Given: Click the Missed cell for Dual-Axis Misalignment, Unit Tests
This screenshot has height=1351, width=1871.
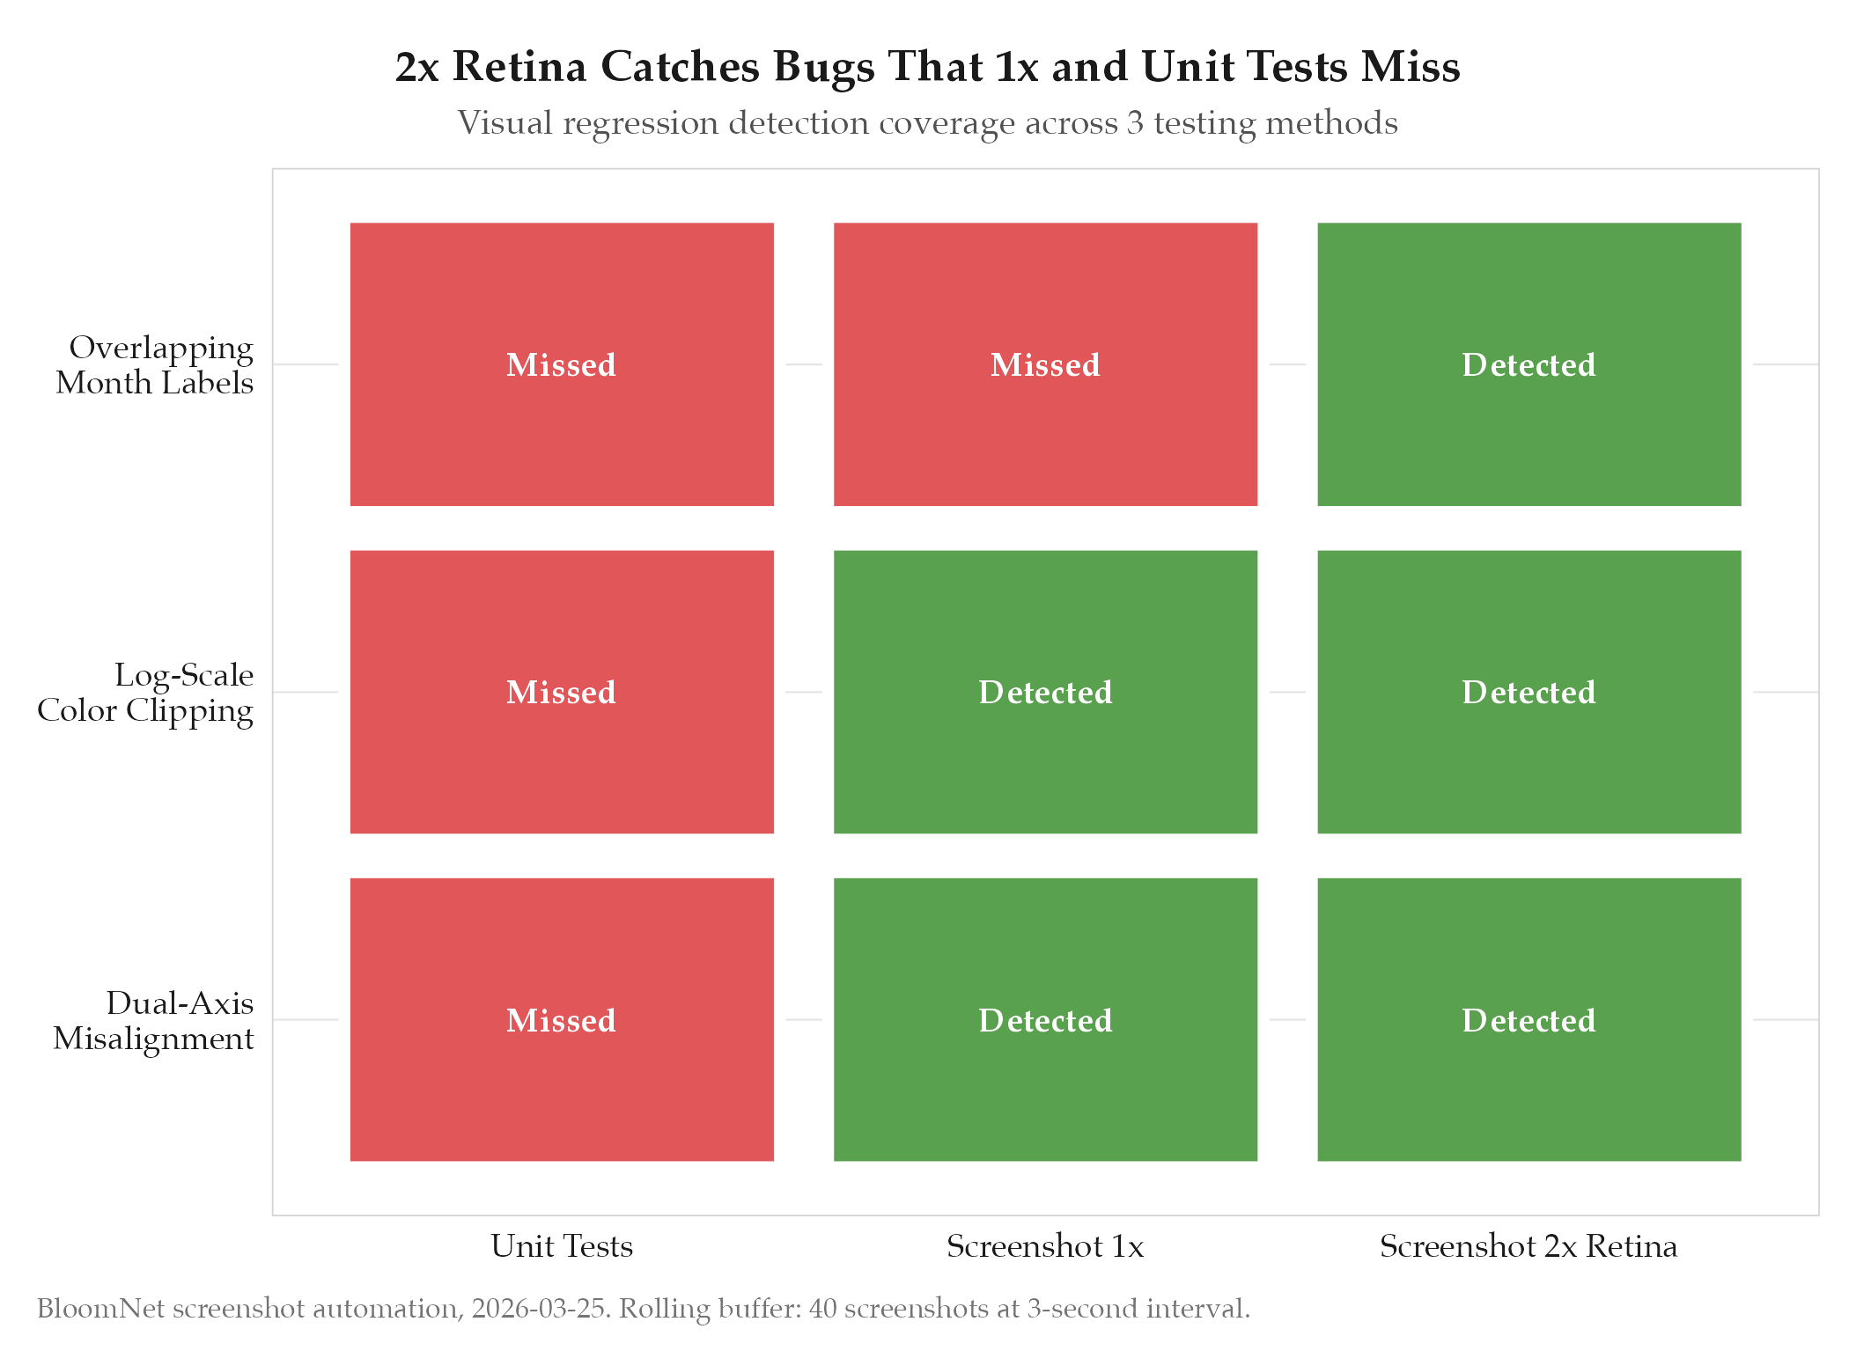Looking at the screenshot, I should pyautogui.click(x=562, y=1019).
